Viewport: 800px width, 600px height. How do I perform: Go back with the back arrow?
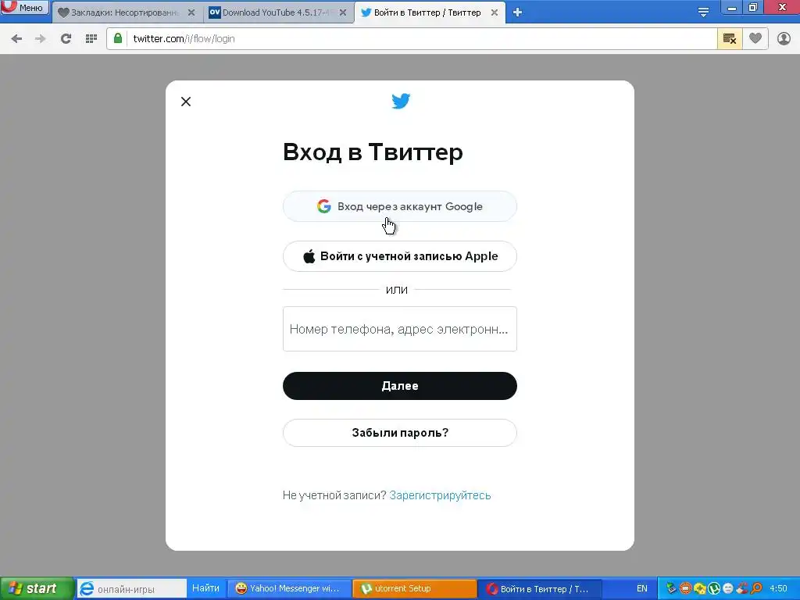click(16, 39)
